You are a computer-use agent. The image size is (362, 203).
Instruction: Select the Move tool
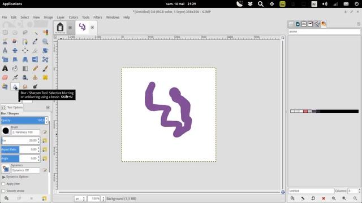pos(15,50)
